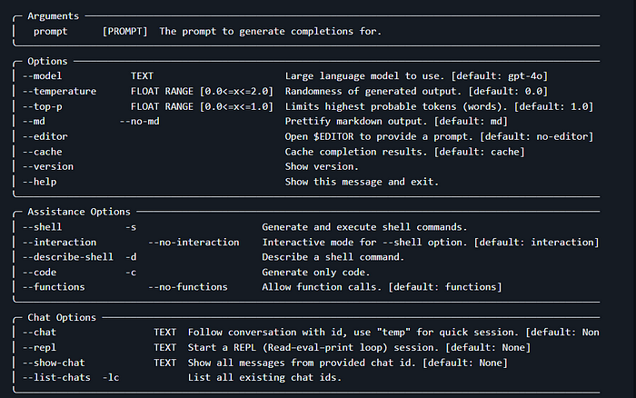Screen dimensions: 636x398
Task: Select the --no-interaction flag
Action: [194, 243]
